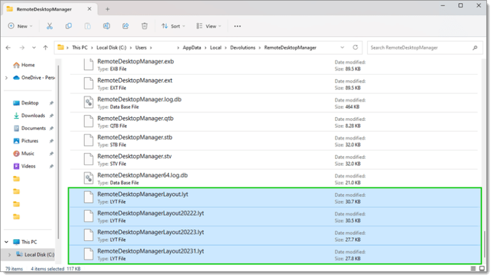The image size is (493, 278).
Task: Open OneDrive - Personal in sidebar
Action: coord(34,78)
